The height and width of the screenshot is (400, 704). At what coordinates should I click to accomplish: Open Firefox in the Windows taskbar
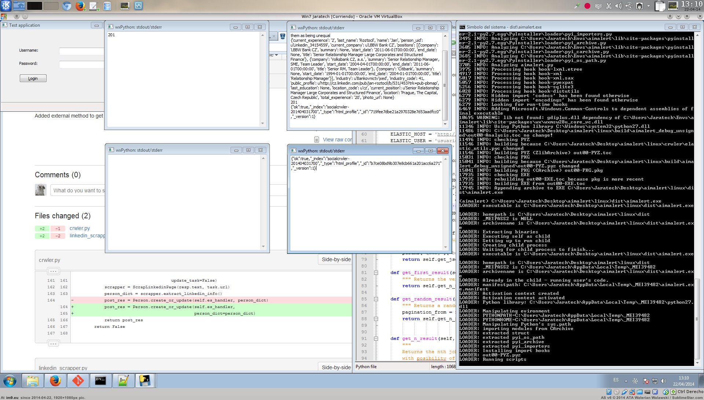click(55, 381)
